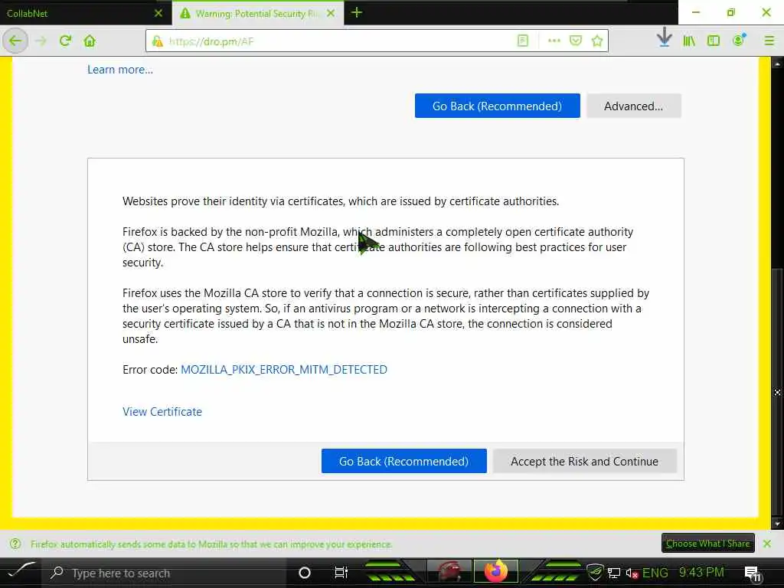Open a new tab with plus button
784x588 pixels.
357,12
